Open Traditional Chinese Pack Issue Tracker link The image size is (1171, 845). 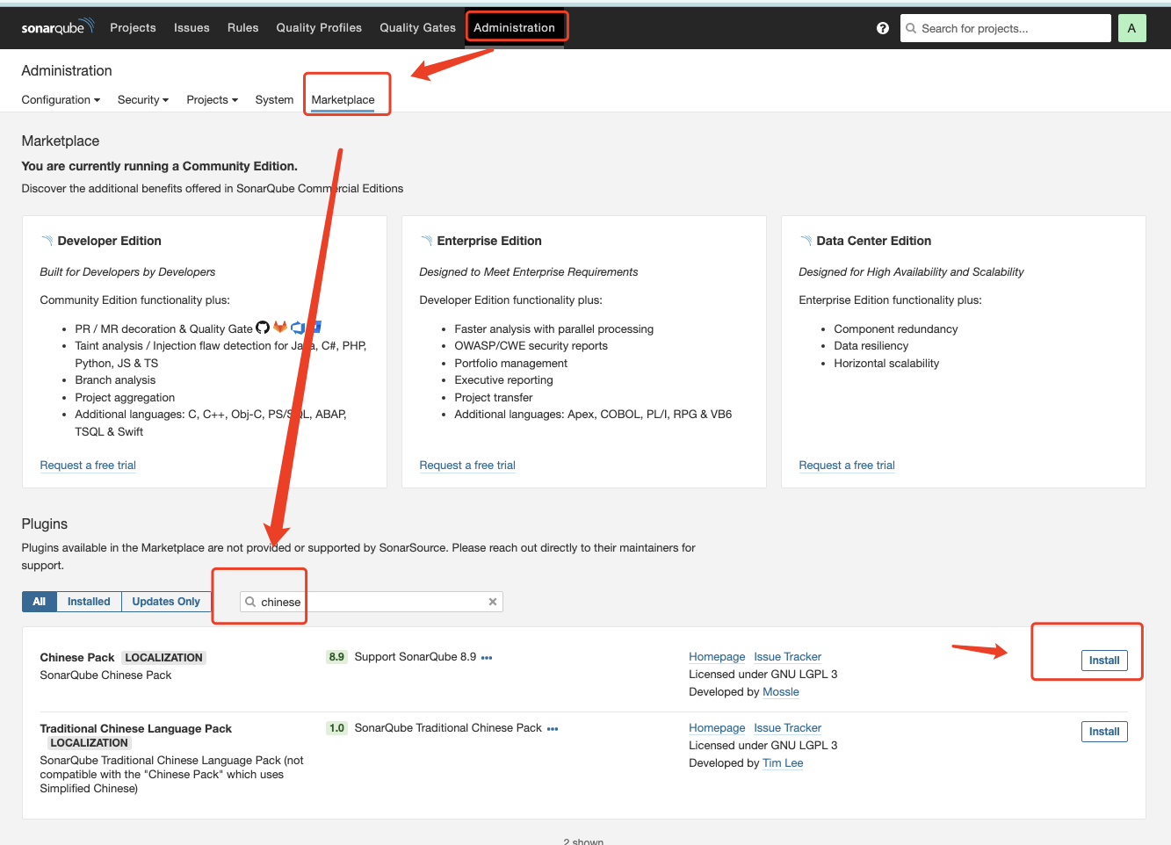(x=787, y=727)
